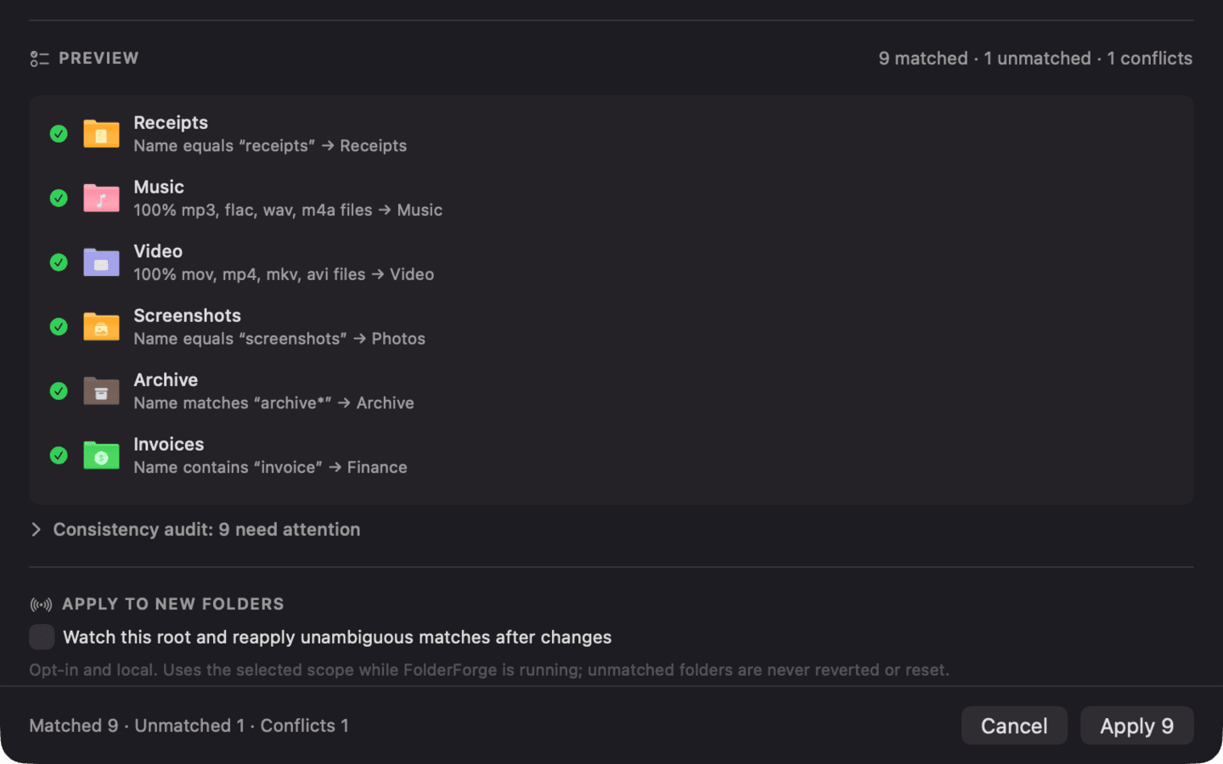1223x764 pixels.
Task: Click the pink Music folder icon
Action: (101, 198)
